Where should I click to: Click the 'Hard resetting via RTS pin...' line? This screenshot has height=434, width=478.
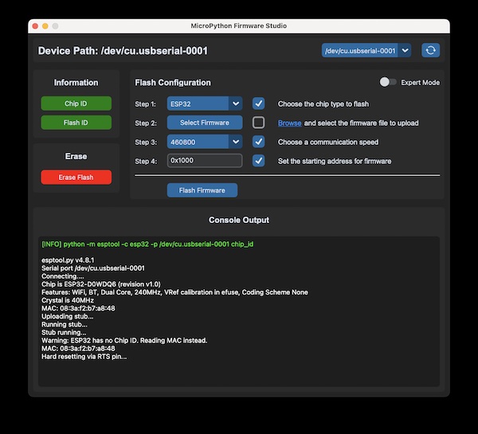pos(84,356)
